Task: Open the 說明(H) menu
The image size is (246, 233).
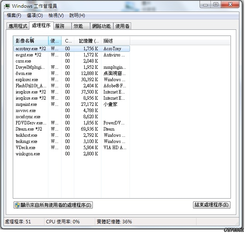Action: (x=77, y=15)
